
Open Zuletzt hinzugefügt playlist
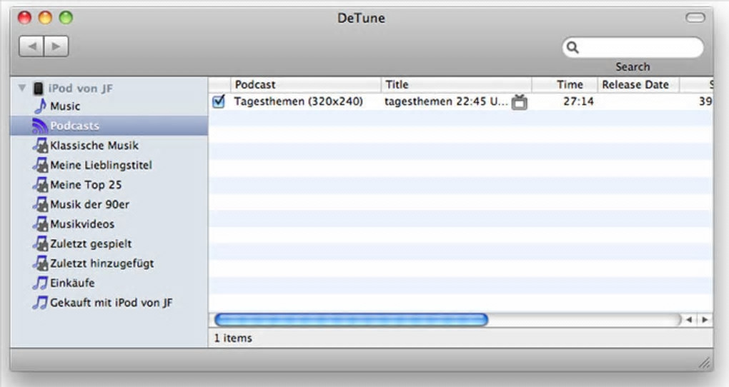point(102,263)
